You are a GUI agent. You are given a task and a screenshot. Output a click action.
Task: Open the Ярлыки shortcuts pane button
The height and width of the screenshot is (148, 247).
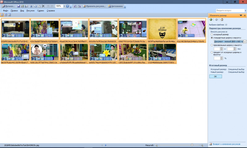coord(8,6)
